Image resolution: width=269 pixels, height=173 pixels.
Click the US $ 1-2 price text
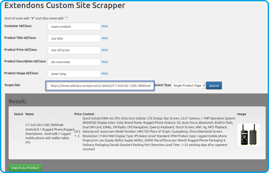click(x=78, y=134)
